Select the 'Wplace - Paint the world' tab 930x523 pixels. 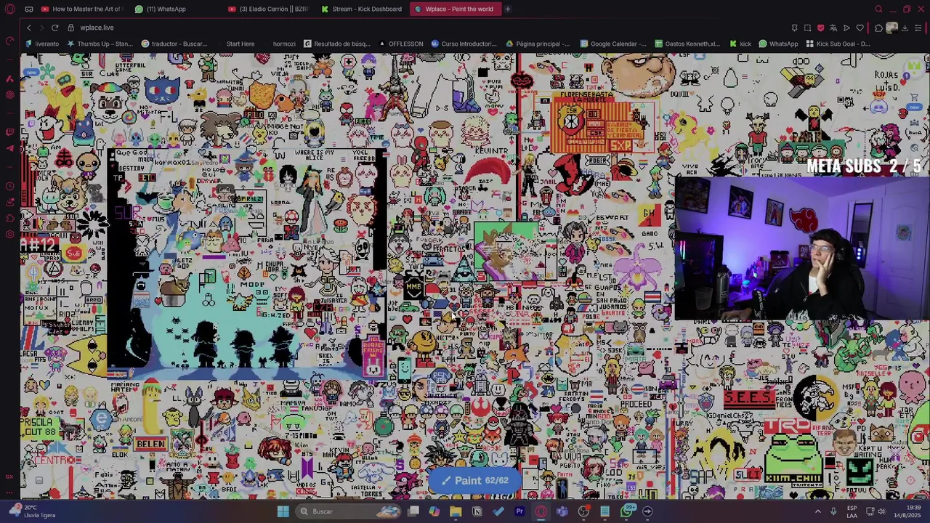pos(454,9)
